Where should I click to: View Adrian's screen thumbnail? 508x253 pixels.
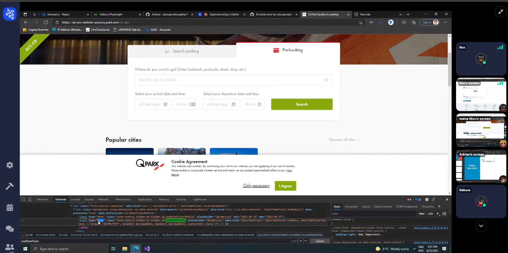tap(481, 166)
